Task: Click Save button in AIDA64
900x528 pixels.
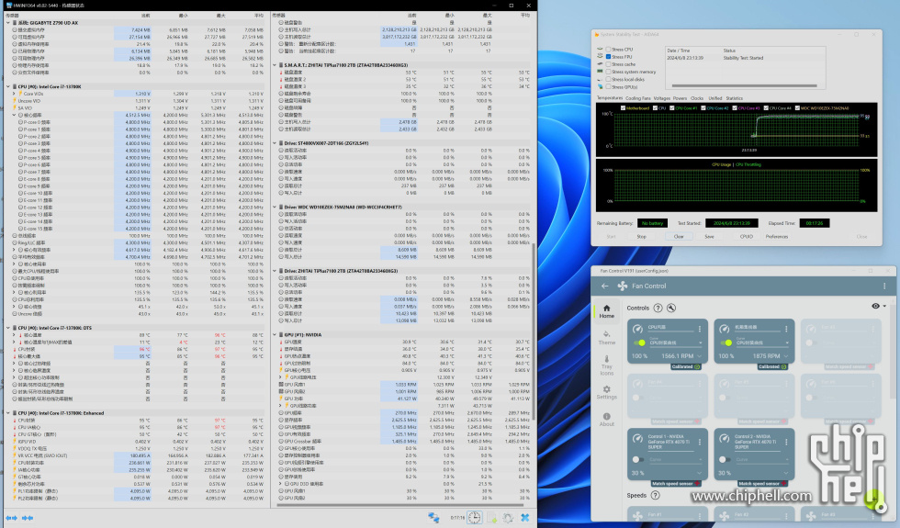Action: tap(709, 237)
